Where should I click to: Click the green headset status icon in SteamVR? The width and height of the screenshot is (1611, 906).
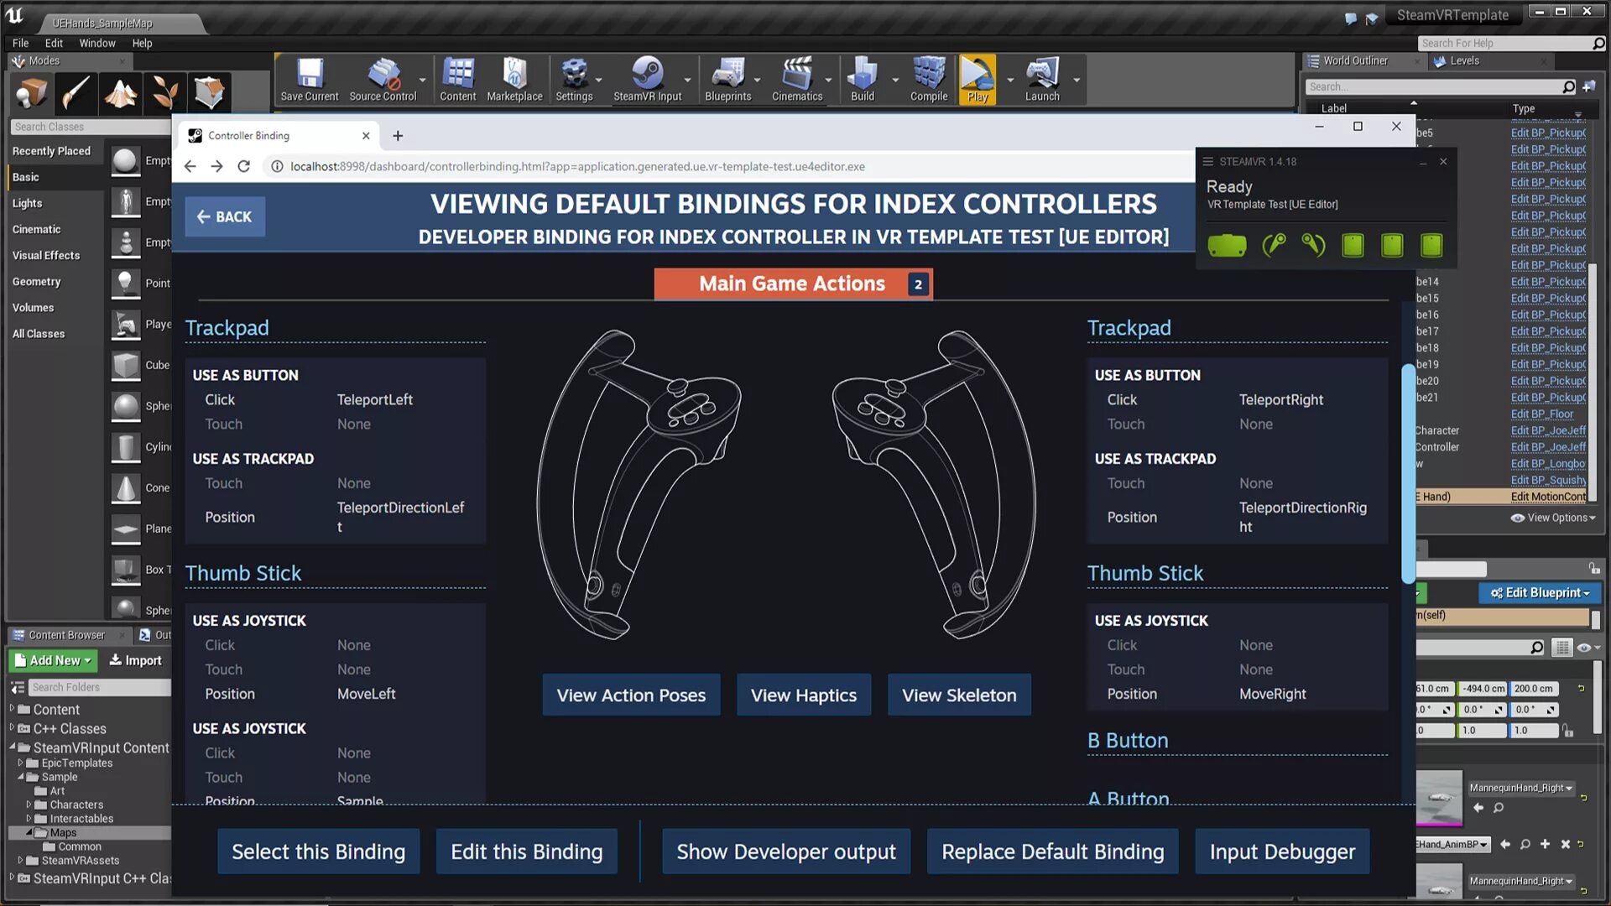click(1227, 246)
